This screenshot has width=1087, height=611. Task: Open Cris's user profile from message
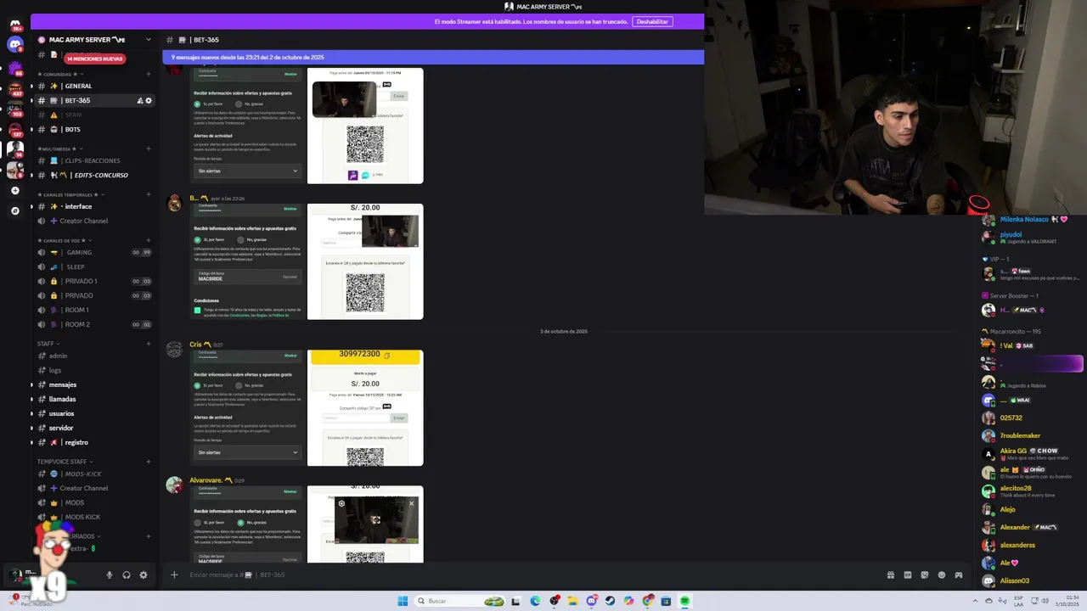pos(195,345)
